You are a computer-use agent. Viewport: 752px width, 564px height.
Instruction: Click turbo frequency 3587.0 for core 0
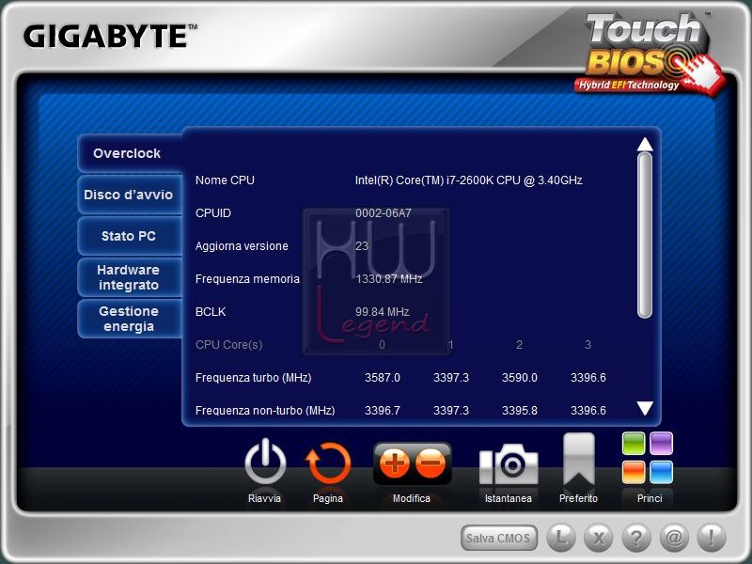click(383, 378)
